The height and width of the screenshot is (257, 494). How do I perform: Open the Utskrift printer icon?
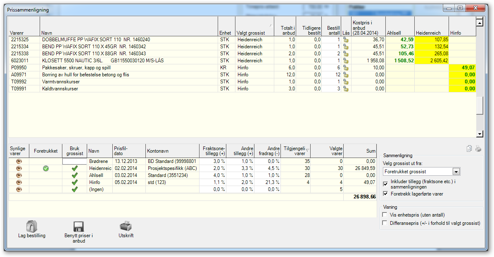point(126,226)
